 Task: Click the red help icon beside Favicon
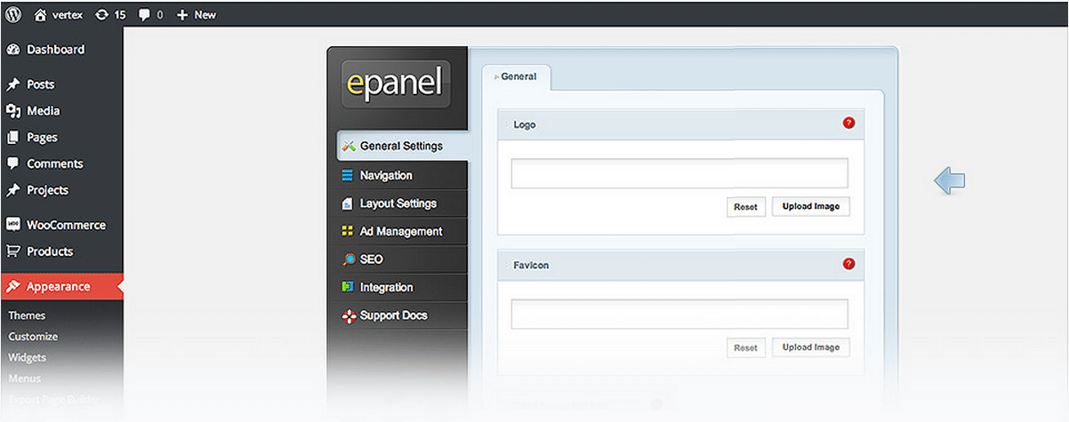click(x=848, y=264)
